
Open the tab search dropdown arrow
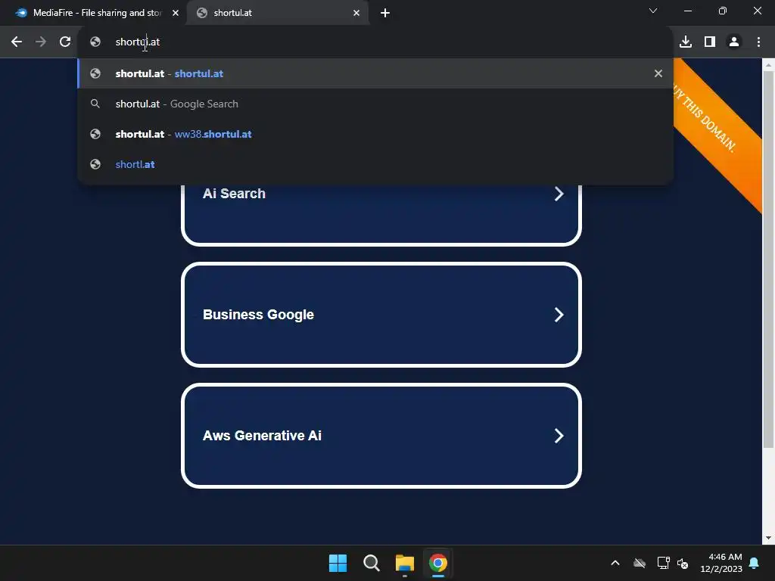click(653, 11)
